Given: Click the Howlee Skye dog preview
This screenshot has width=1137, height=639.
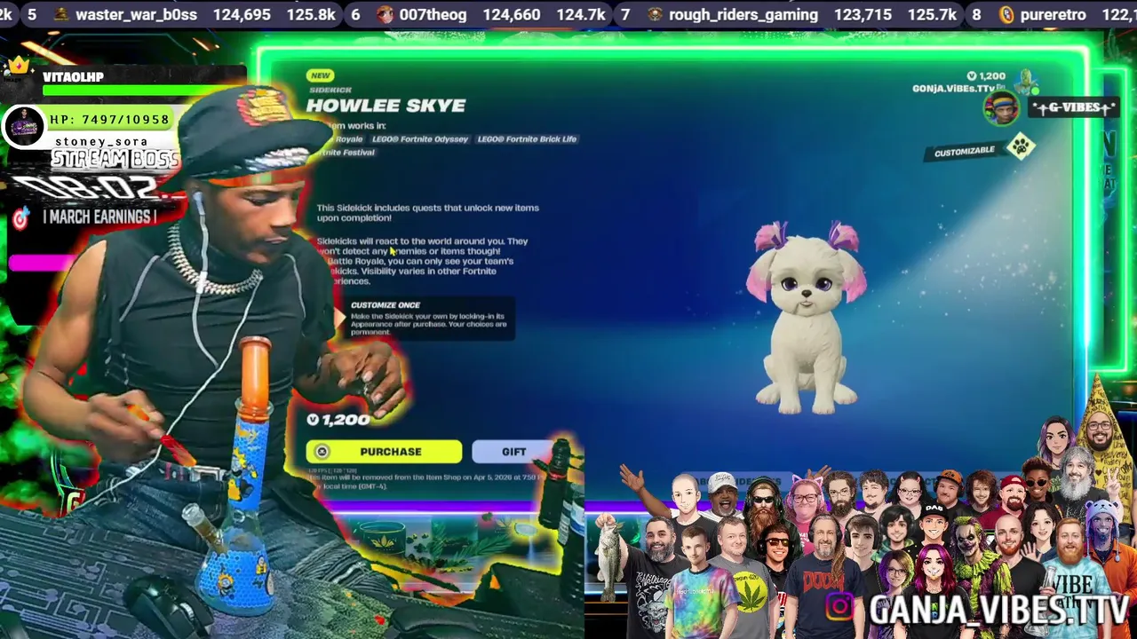Looking at the screenshot, I should (x=806, y=318).
